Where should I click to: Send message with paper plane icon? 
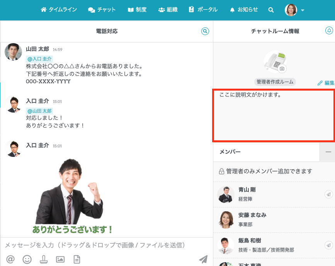203,259
